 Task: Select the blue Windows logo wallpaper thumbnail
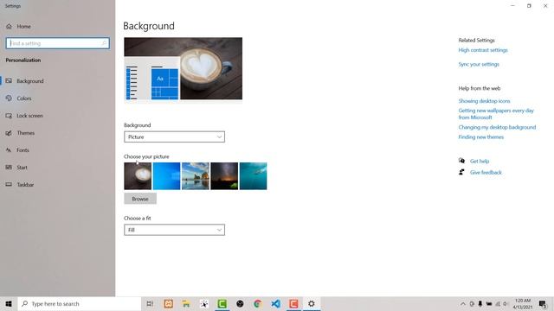[x=166, y=176]
